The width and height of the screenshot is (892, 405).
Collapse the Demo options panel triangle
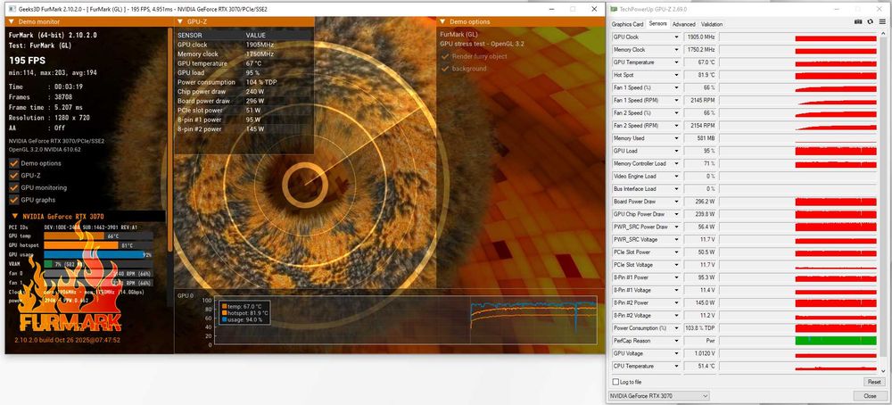click(442, 21)
